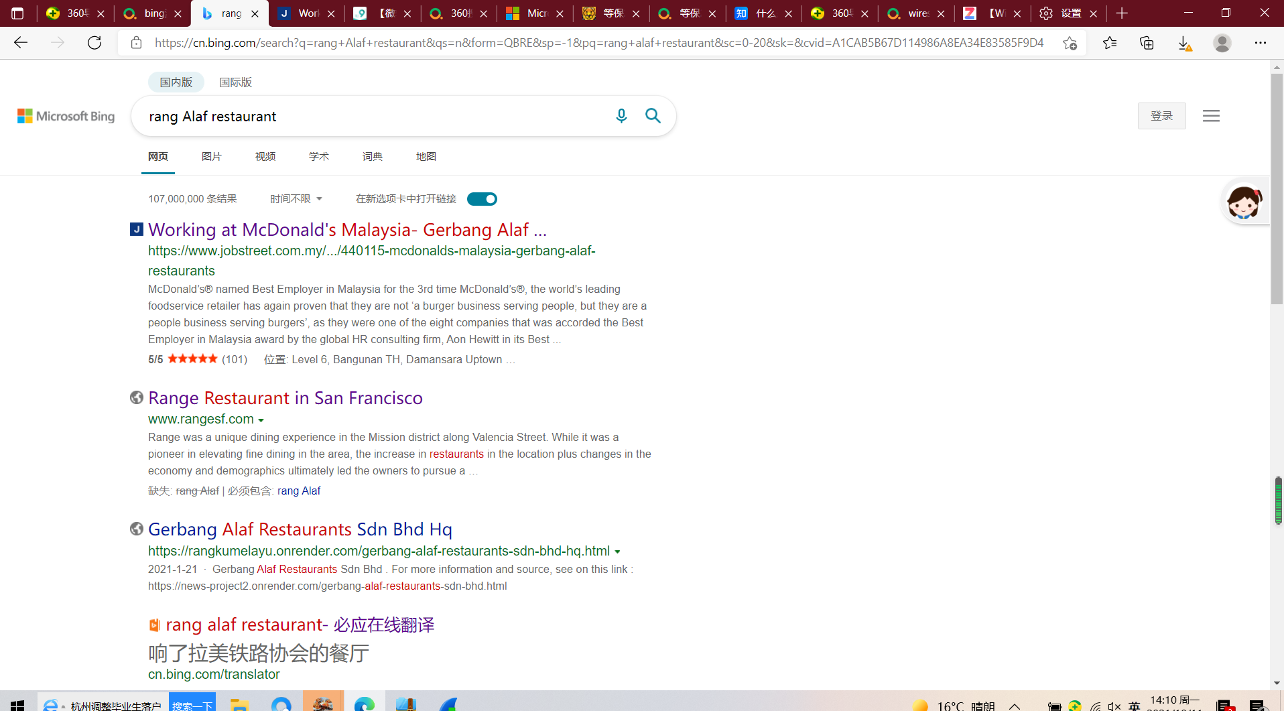This screenshot has height=711, width=1284.
Task: Click the www.rangesf.com URL
Action: 201,419
